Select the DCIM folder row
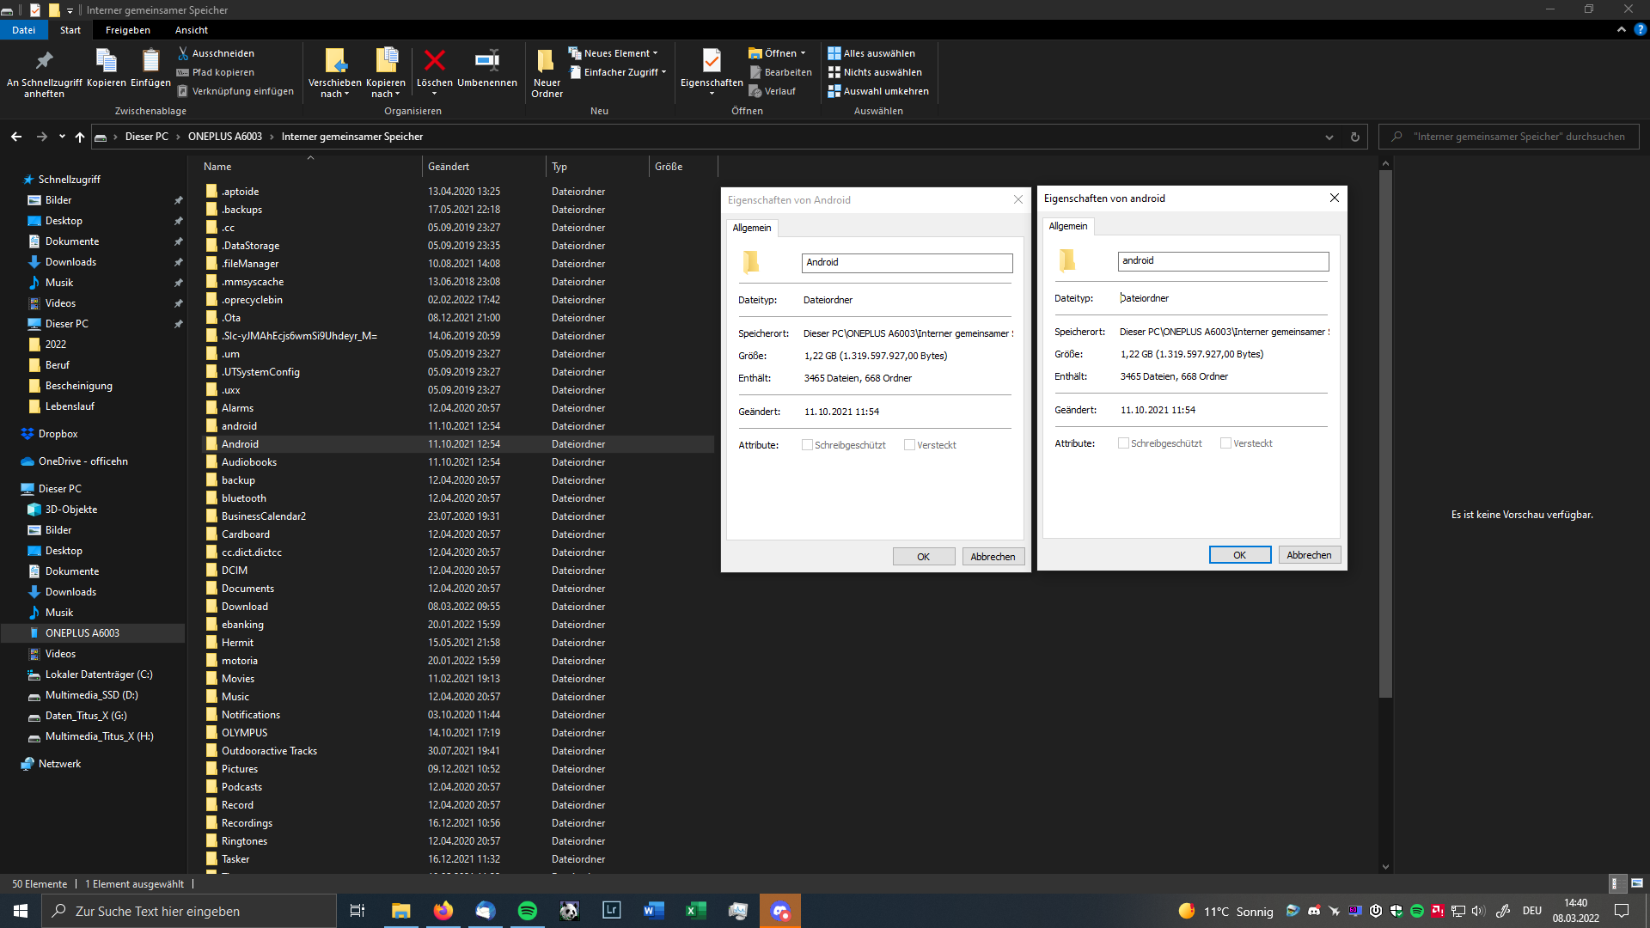Screen dimensions: 1650x928 coord(457,571)
